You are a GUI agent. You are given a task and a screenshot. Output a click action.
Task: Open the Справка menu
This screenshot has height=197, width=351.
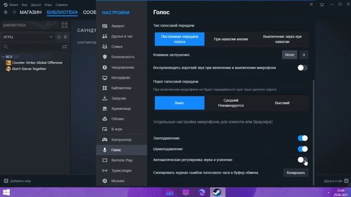61,5
